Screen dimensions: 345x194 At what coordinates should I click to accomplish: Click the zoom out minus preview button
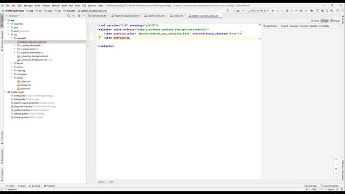pos(336,164)
